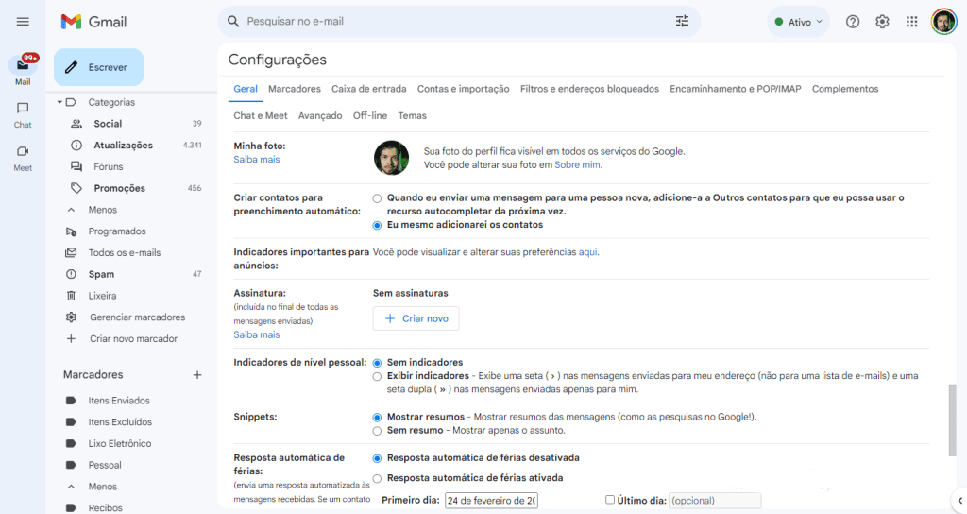Click the search magnifier icon
The width and height of the screenshot is (967, 514).
pos(233,22)
